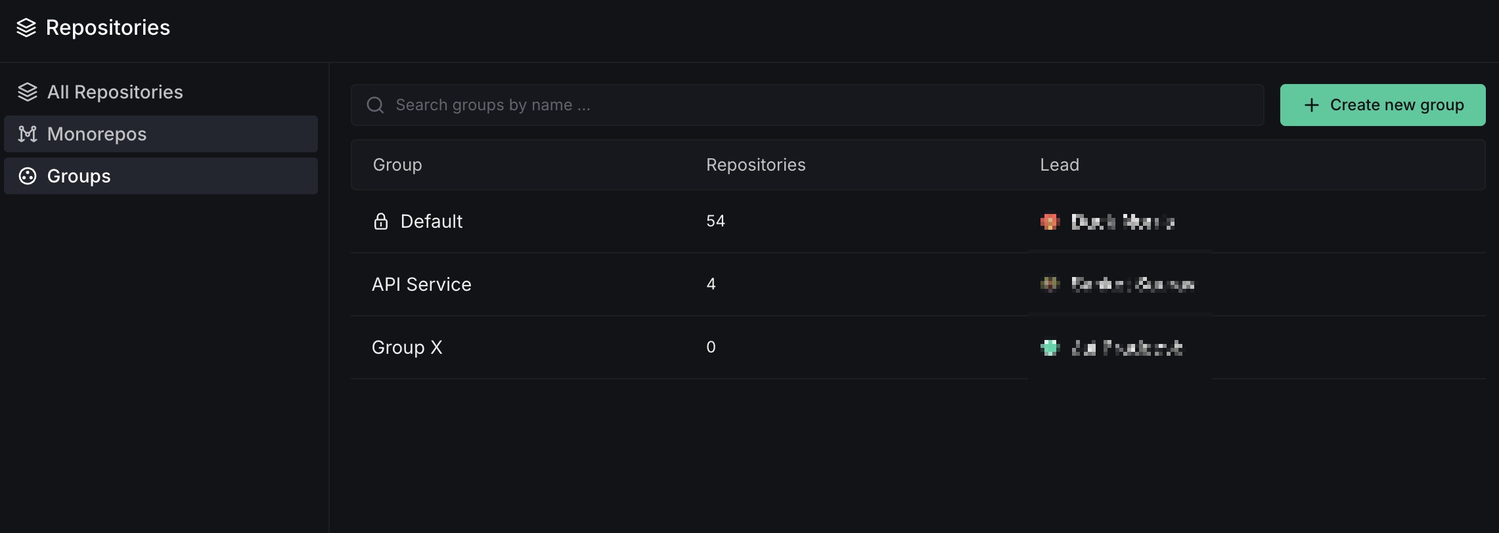The width and height of the screenshot is (1499, 533).
Task: Click the red avatar of Default lead
Action: coord(1050,221)
